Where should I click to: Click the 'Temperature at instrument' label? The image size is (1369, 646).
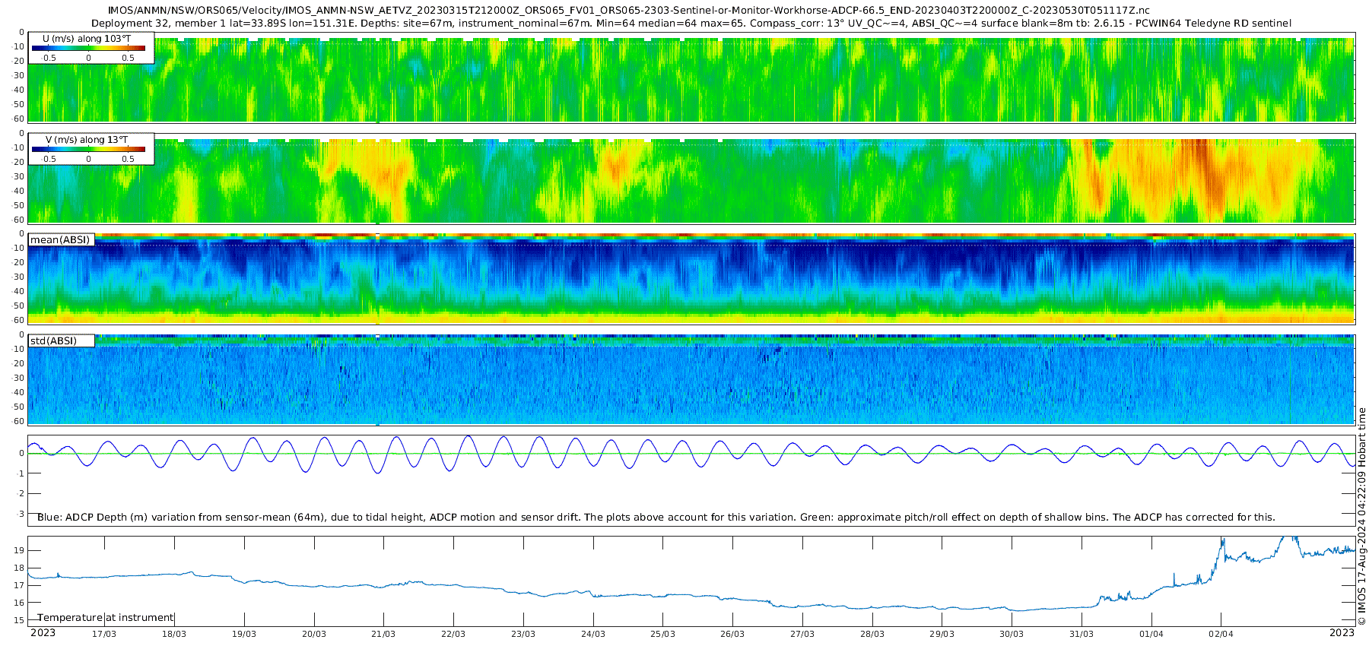(106, 617)
